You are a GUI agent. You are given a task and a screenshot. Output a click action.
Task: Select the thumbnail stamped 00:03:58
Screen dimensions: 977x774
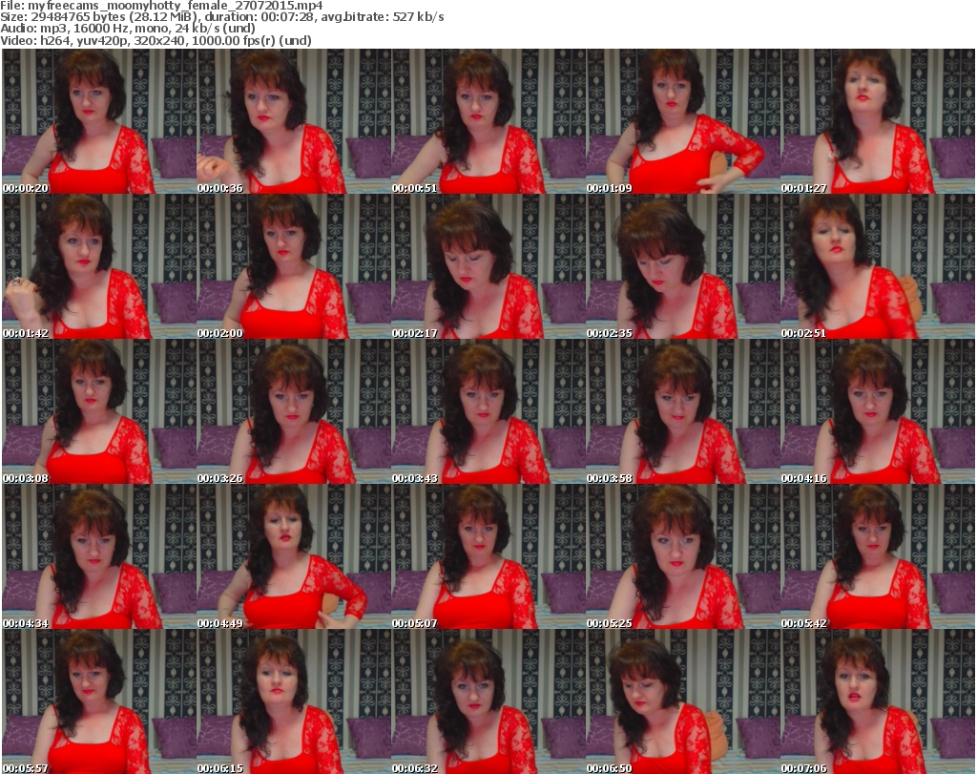coord(683,412)
